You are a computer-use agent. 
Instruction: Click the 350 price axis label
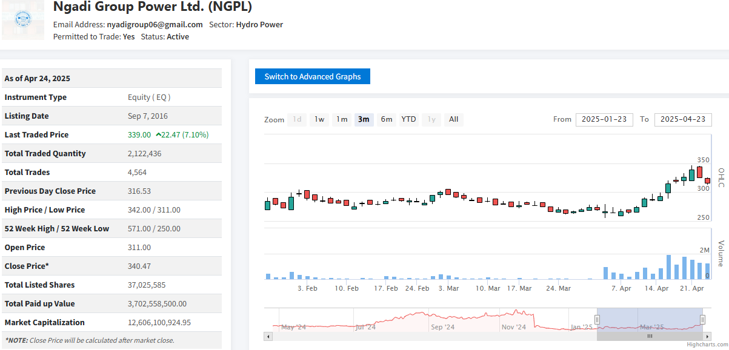tap(703, 159)
